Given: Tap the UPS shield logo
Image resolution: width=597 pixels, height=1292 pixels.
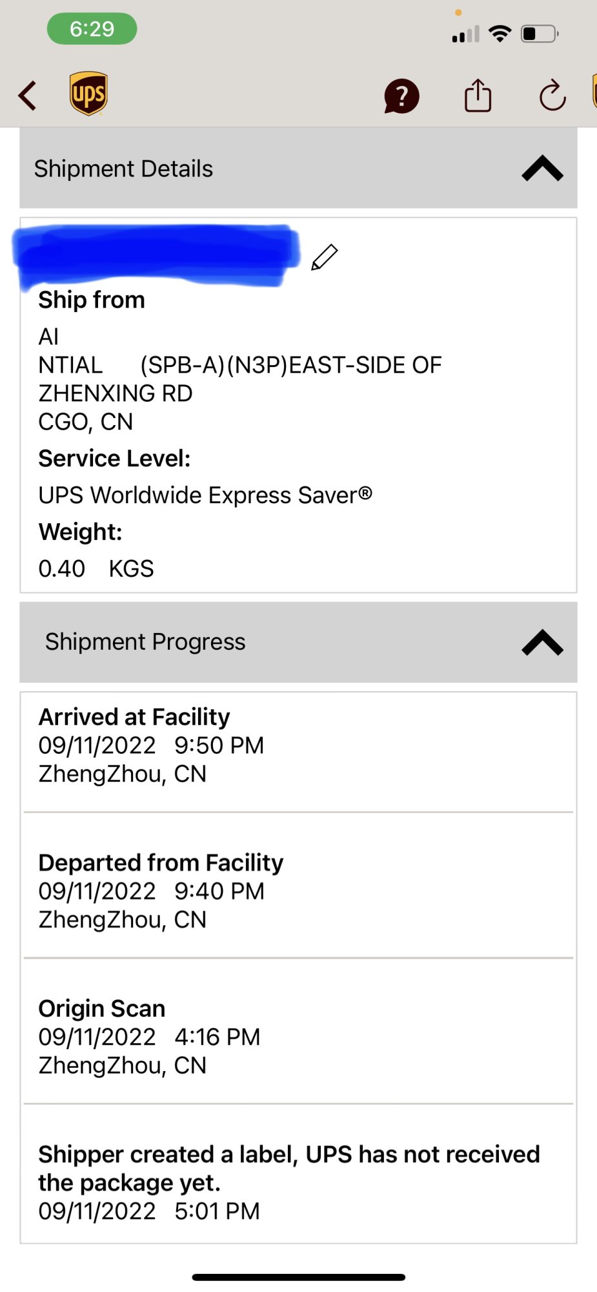Looking at the screenshot, I should 88,94.
